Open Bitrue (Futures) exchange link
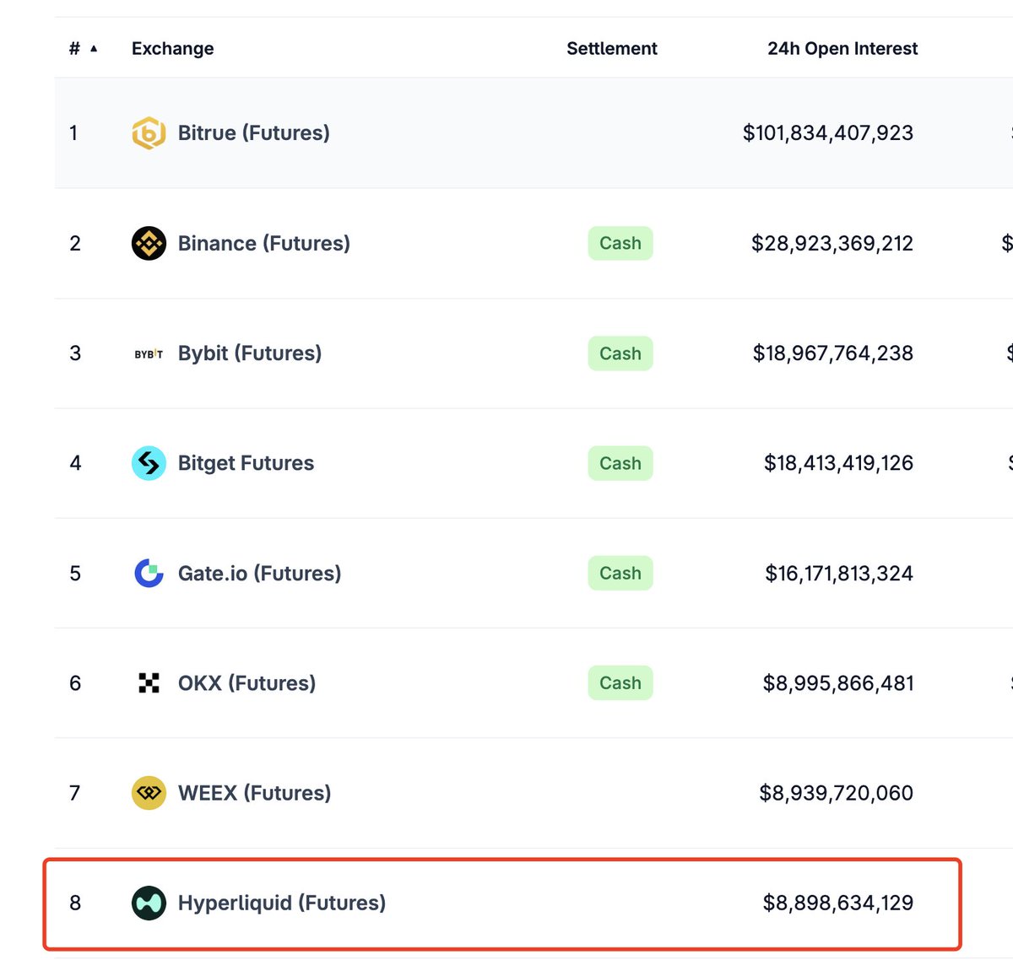 [x=253, y=133]
